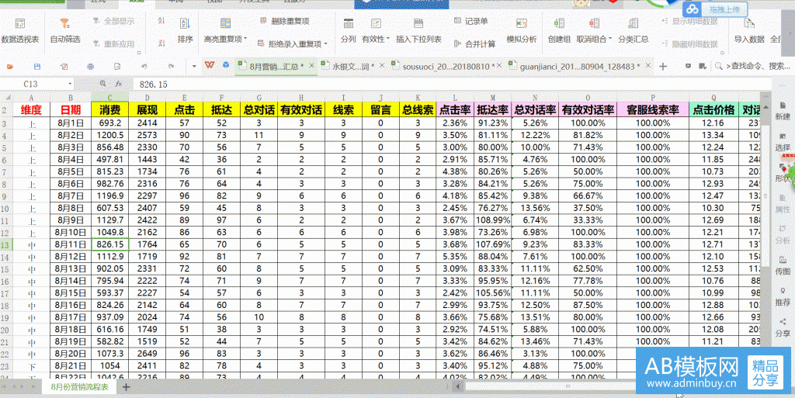
Task: Open New (新建) in right sidebar
Action: (783, 111)
